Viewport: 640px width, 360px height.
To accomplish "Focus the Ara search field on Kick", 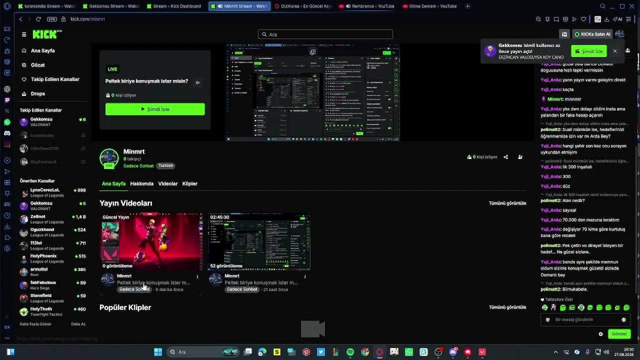I will click(325, 34).
